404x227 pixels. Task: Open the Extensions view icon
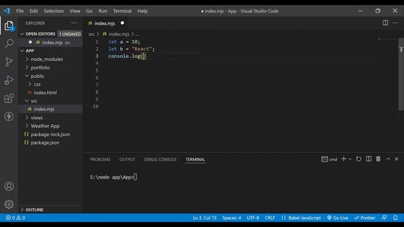(x=9, y=98)
